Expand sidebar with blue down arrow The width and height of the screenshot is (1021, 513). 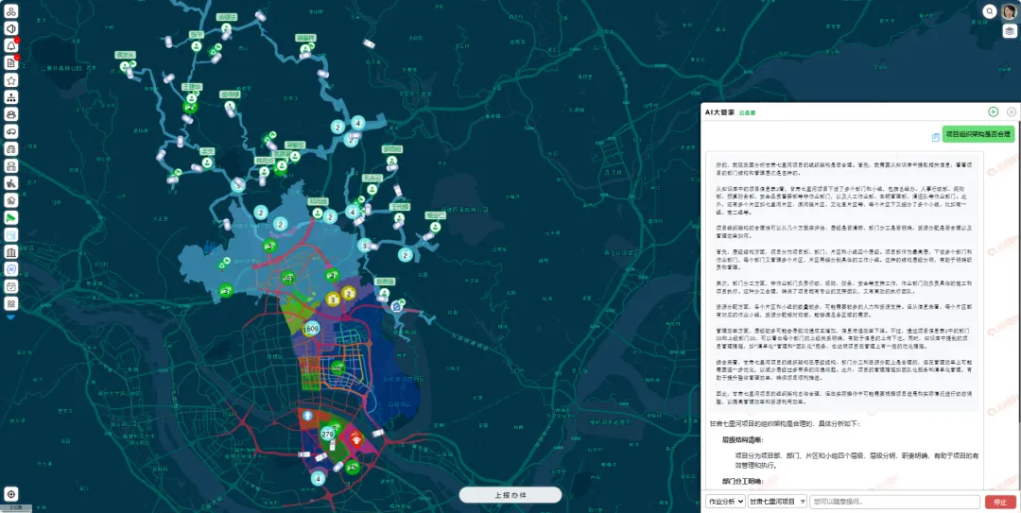tap(11, 317)
